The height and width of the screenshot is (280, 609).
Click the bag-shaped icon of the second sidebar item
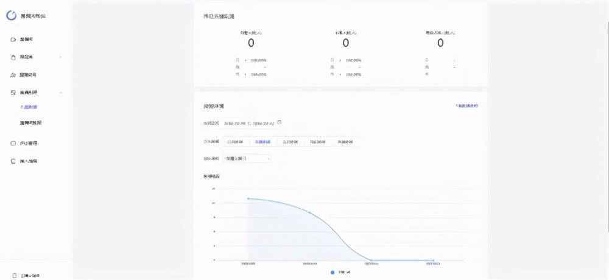[x=13, y=57]
